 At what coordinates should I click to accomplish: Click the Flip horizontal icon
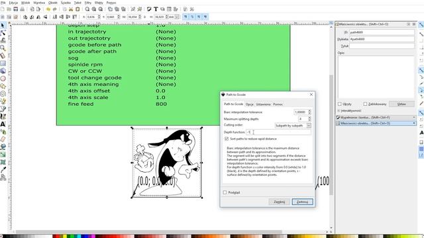click(38, 17)
